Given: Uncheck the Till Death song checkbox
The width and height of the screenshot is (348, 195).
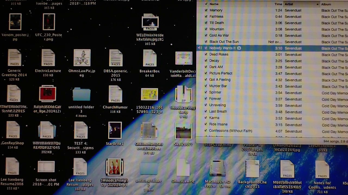Looking at the screenshot, I should pyautogui.click(x=206, y=23).
